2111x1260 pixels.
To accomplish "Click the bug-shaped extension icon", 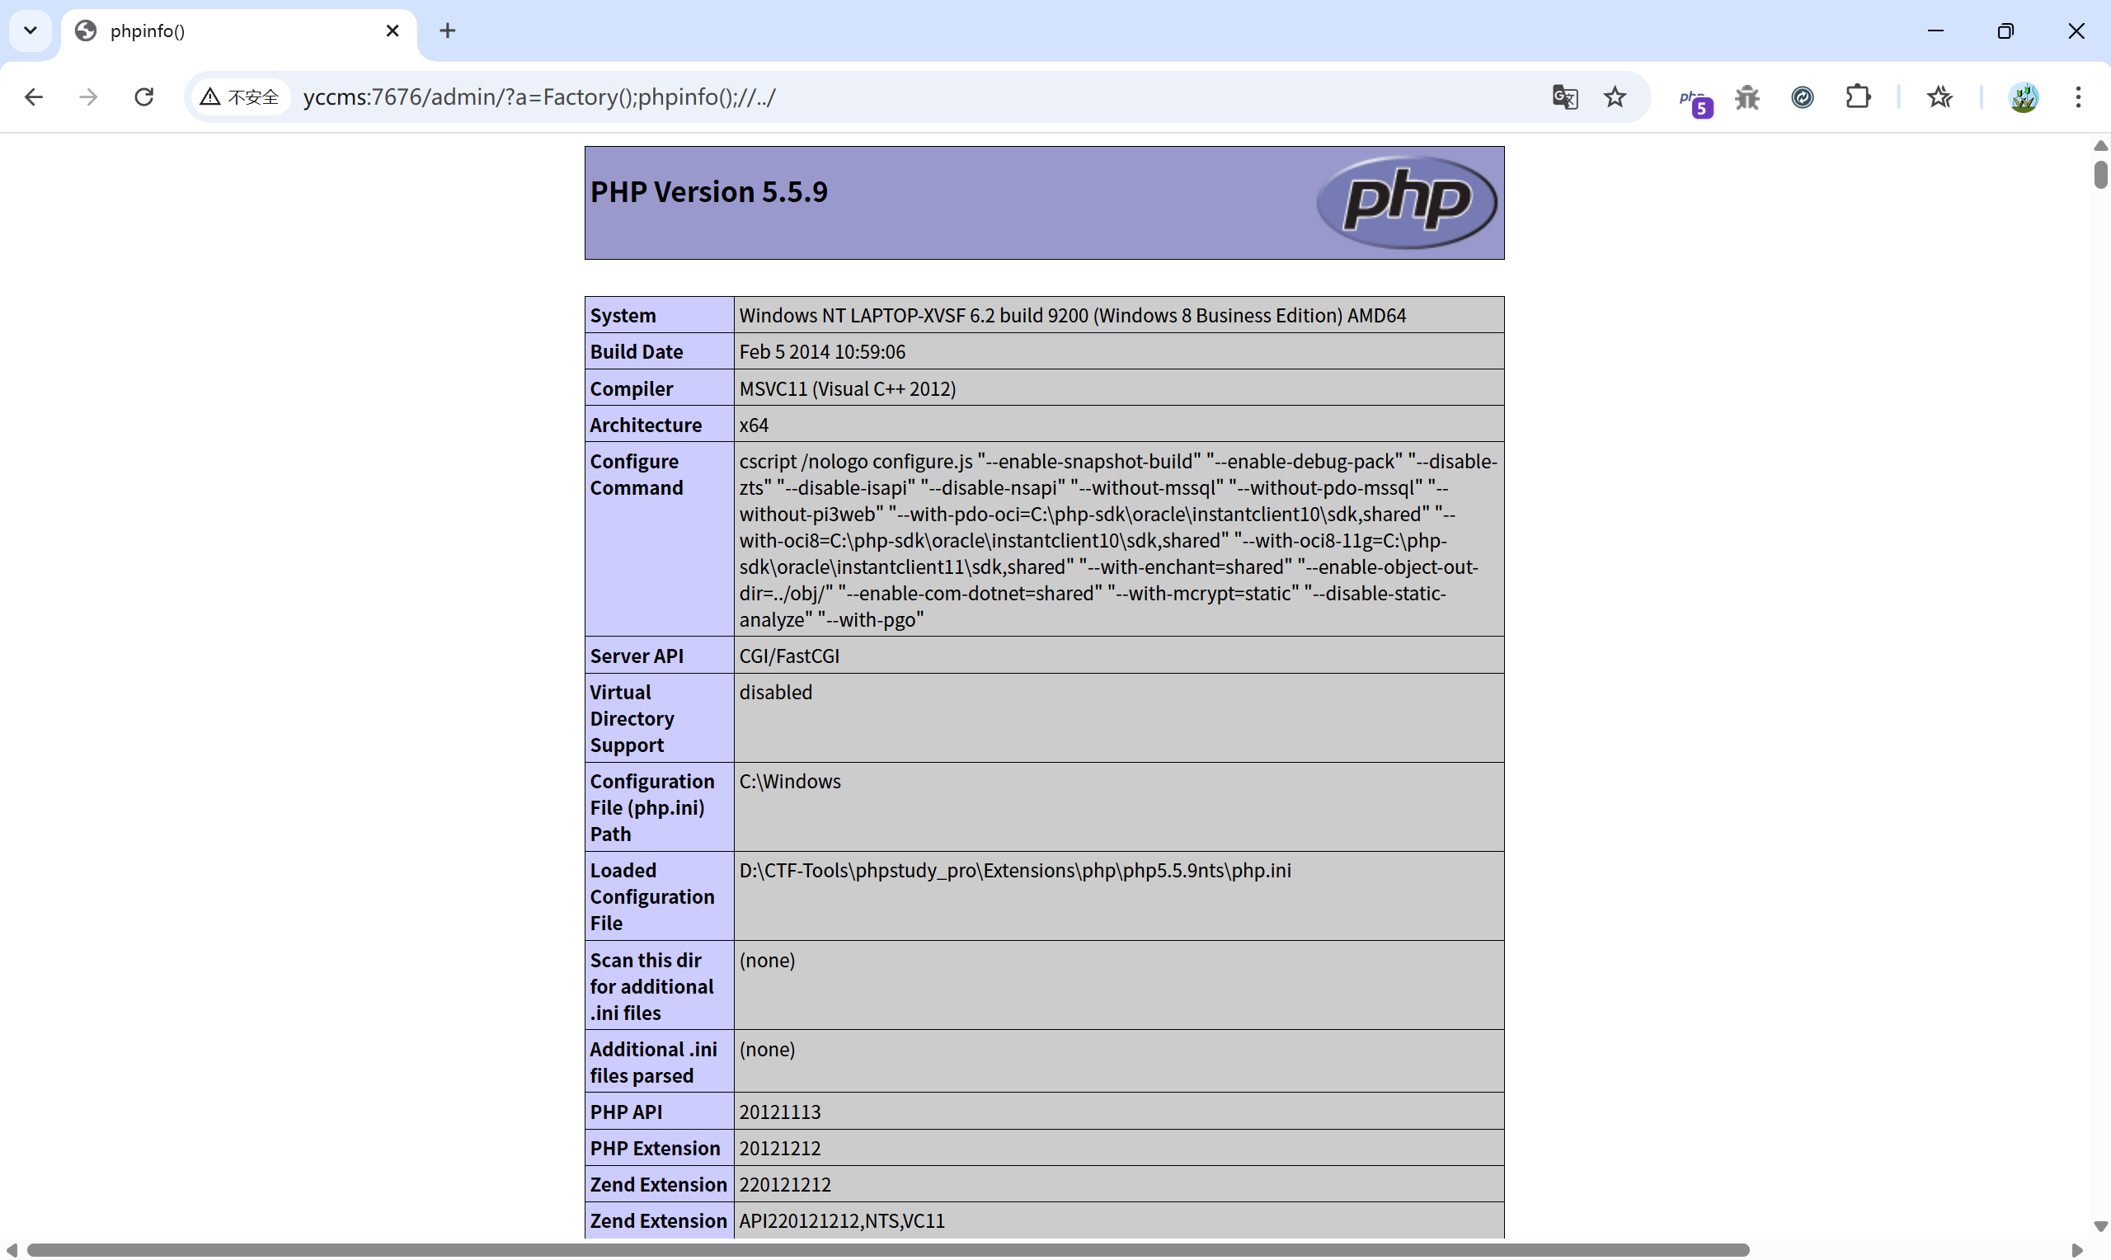I will pyautogui.click(x=1747, y=96).
